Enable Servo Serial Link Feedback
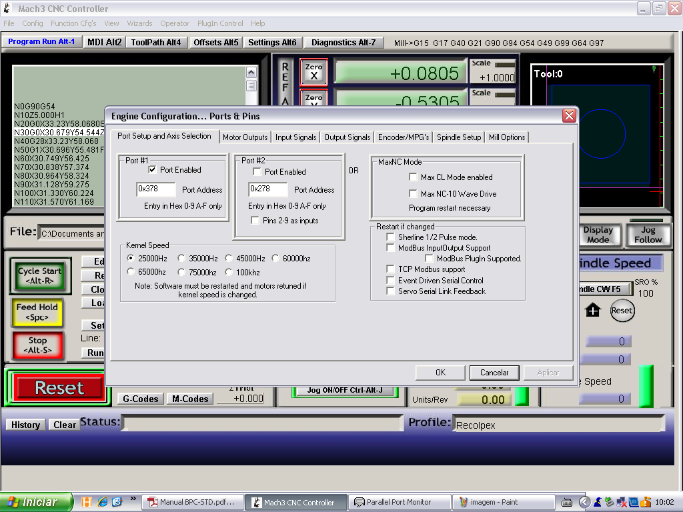 click(390, 291)
